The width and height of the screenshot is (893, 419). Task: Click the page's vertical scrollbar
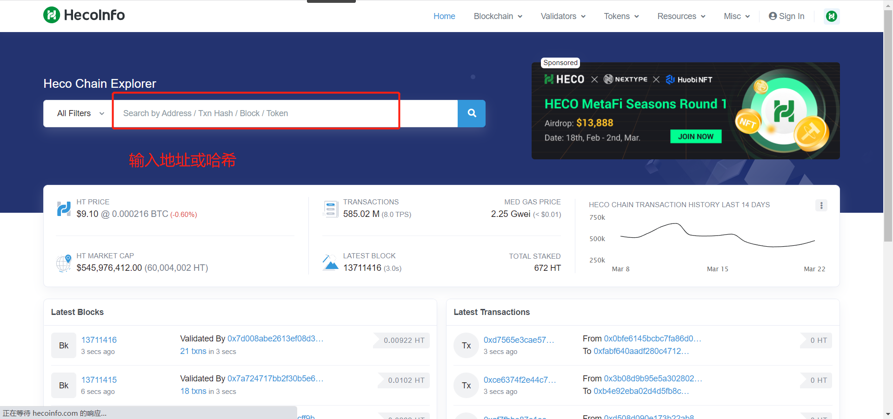coord(888,125)
